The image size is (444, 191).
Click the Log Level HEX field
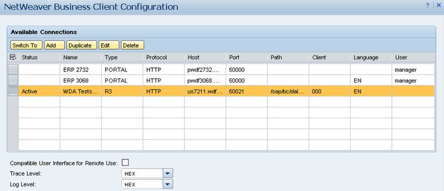click(142, 184)
